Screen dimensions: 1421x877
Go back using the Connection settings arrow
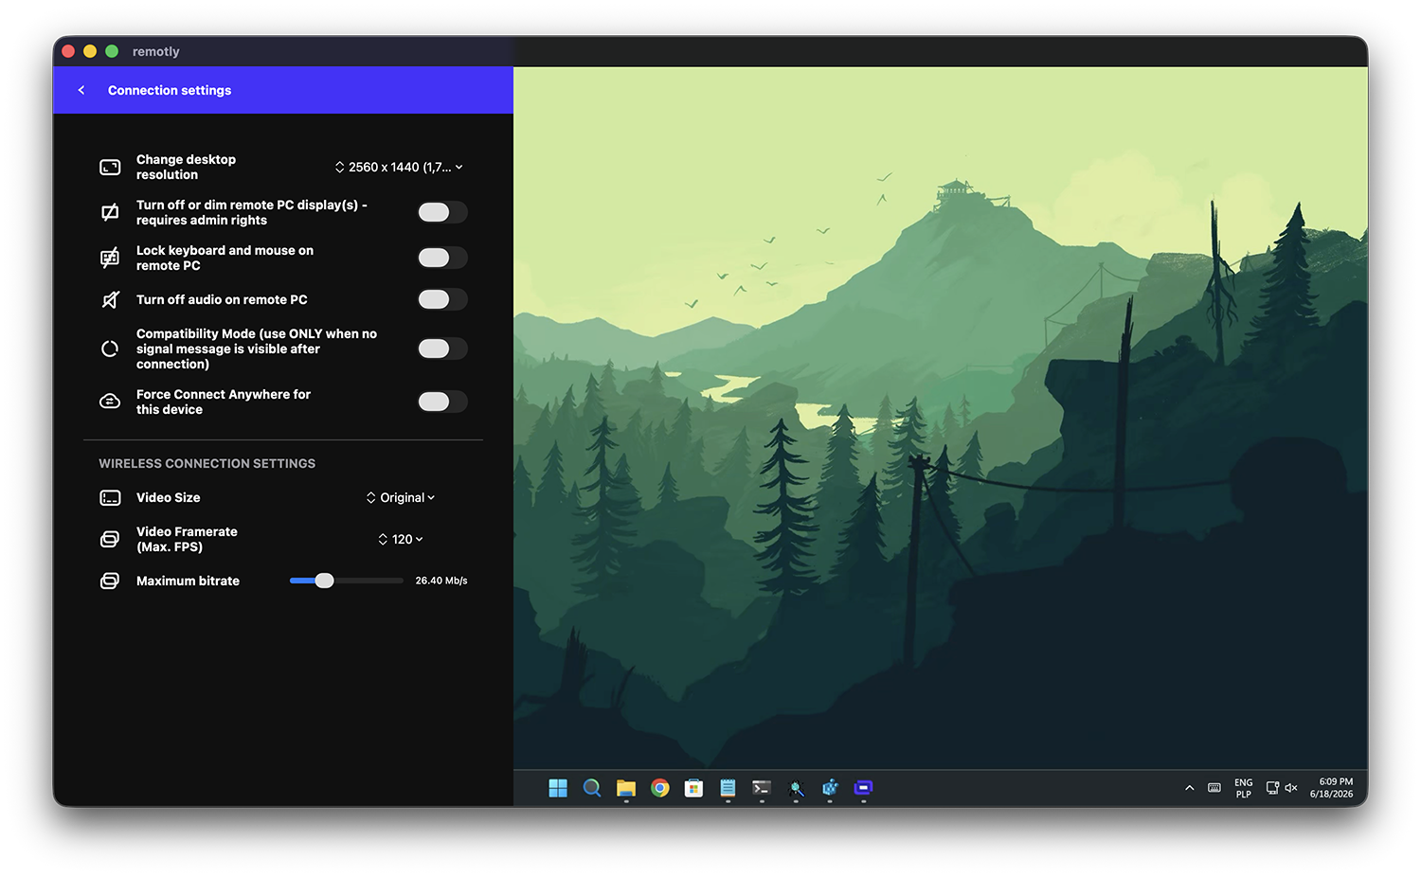pos(81,90)
